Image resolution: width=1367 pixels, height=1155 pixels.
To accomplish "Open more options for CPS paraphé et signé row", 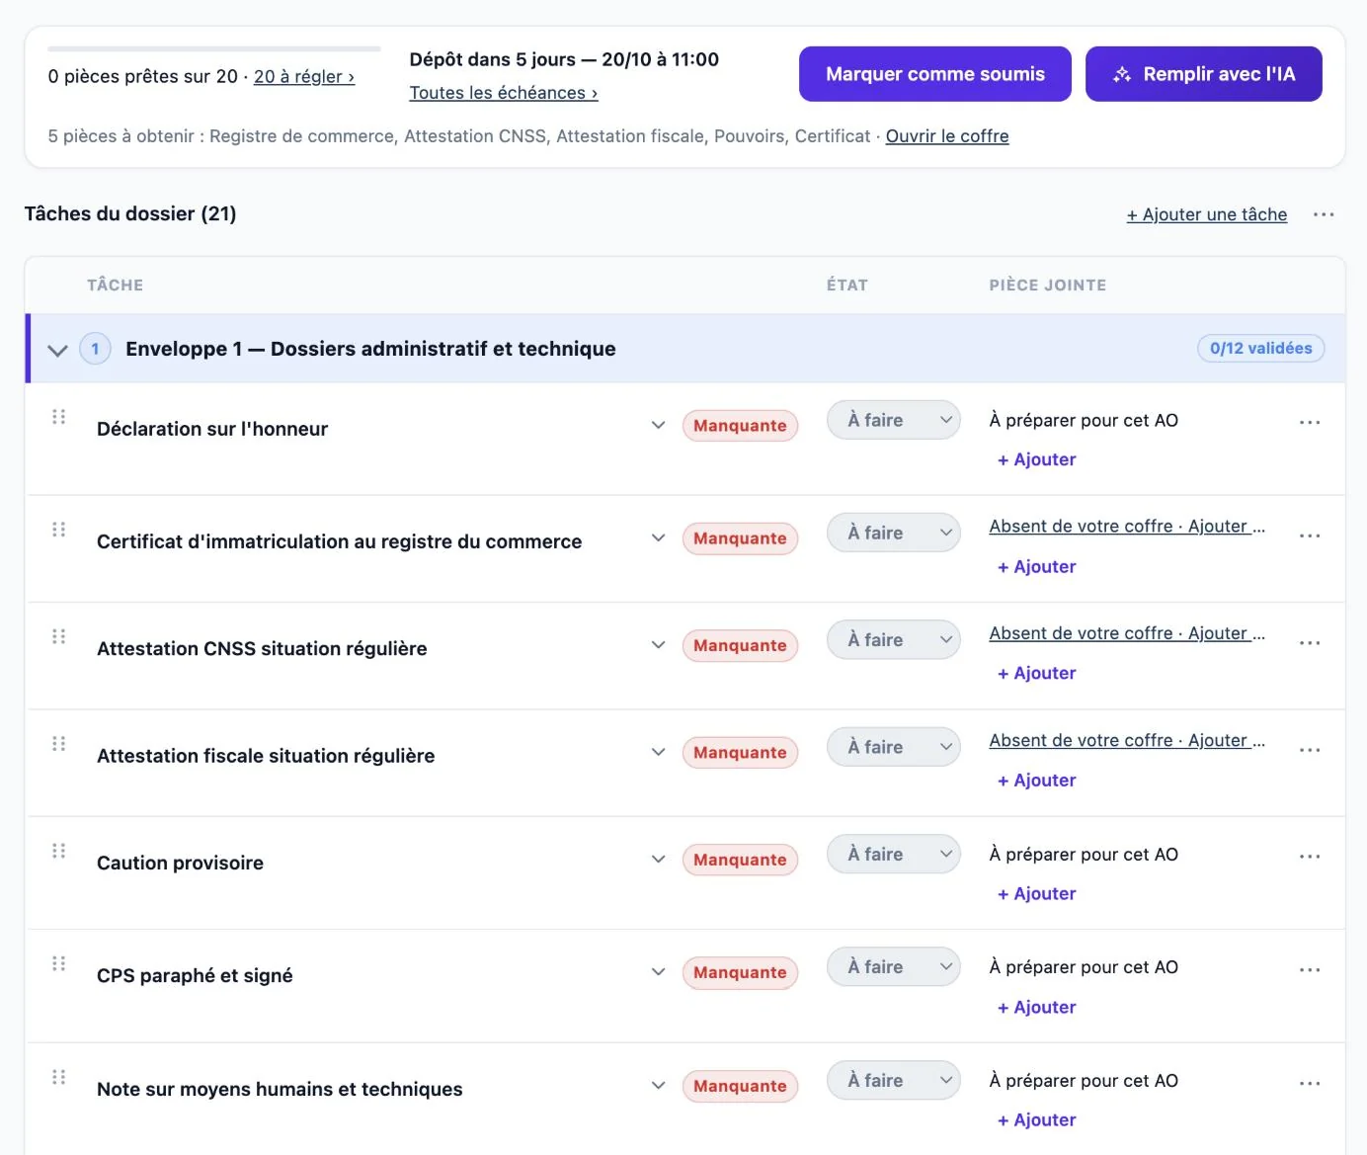I will click(x=1310, y=970).
